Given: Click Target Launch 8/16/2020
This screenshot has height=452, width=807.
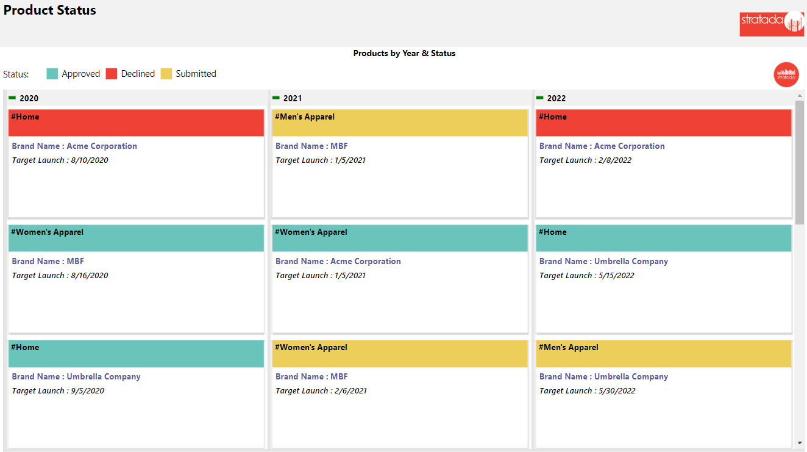Looking at the screenshot, I should coord(60,276).
